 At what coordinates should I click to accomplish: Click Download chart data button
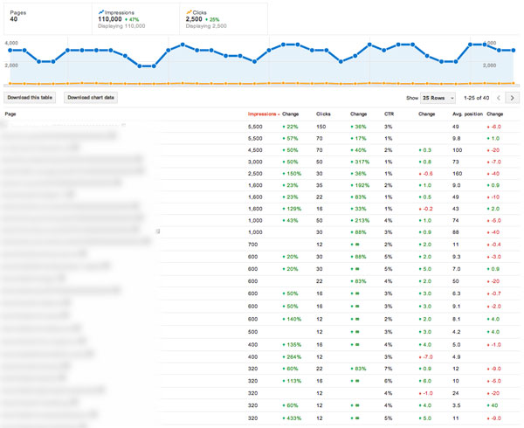(x=91, y=98)
